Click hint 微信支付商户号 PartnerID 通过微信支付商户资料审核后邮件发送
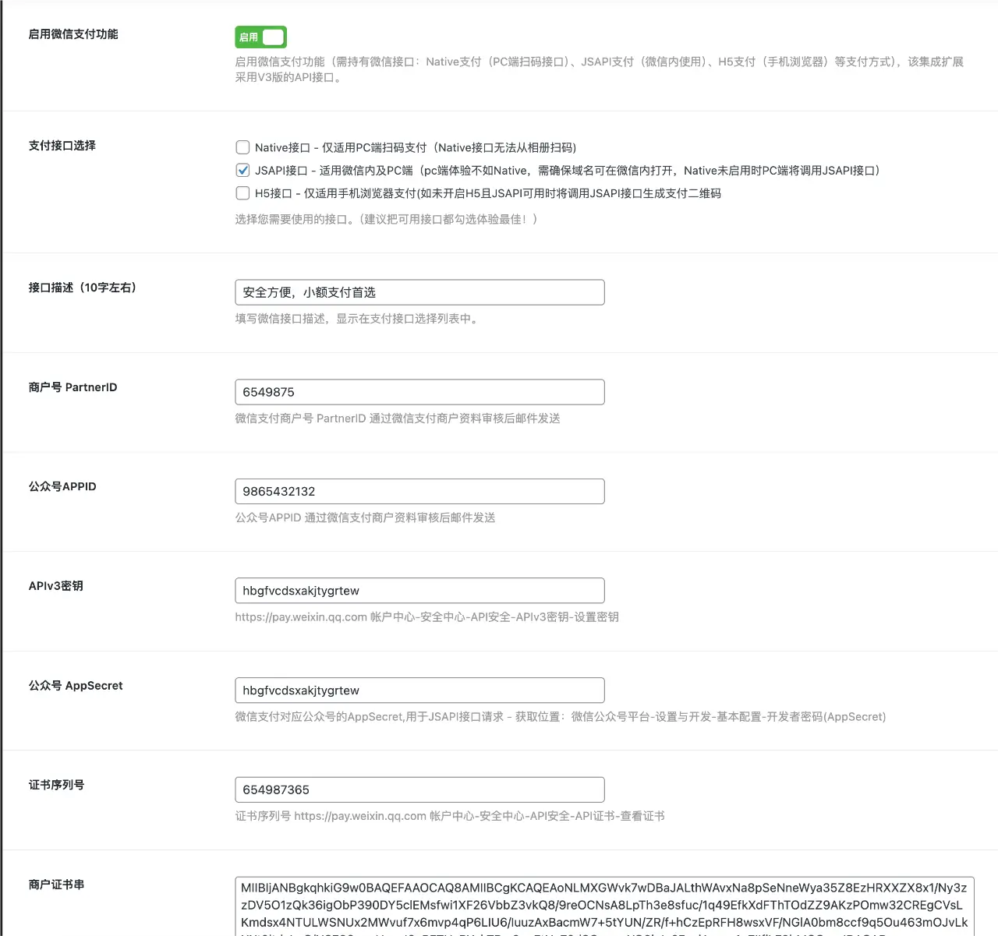Screen dimensions: 998x936 398,419
